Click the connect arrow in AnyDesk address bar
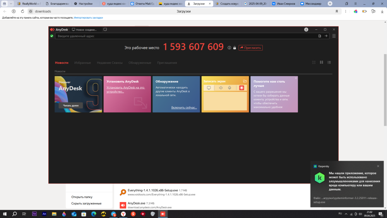 pos(326,36)
